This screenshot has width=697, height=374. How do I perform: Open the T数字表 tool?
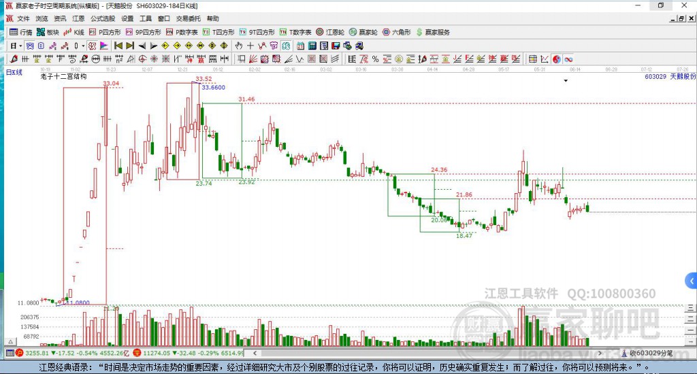(295, 32)
